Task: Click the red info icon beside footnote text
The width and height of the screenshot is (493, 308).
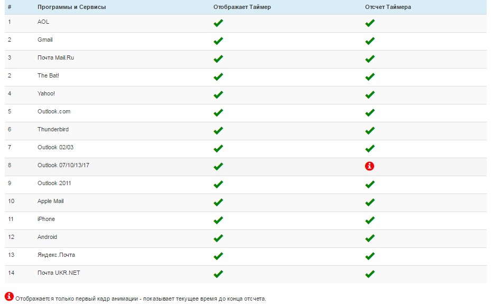Action: [9, 296]
